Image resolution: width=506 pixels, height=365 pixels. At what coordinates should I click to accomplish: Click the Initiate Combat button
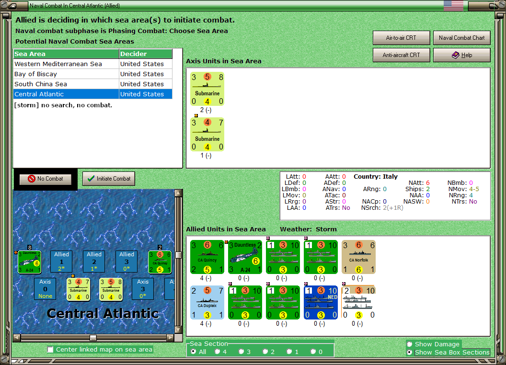[x=109, y=179]
